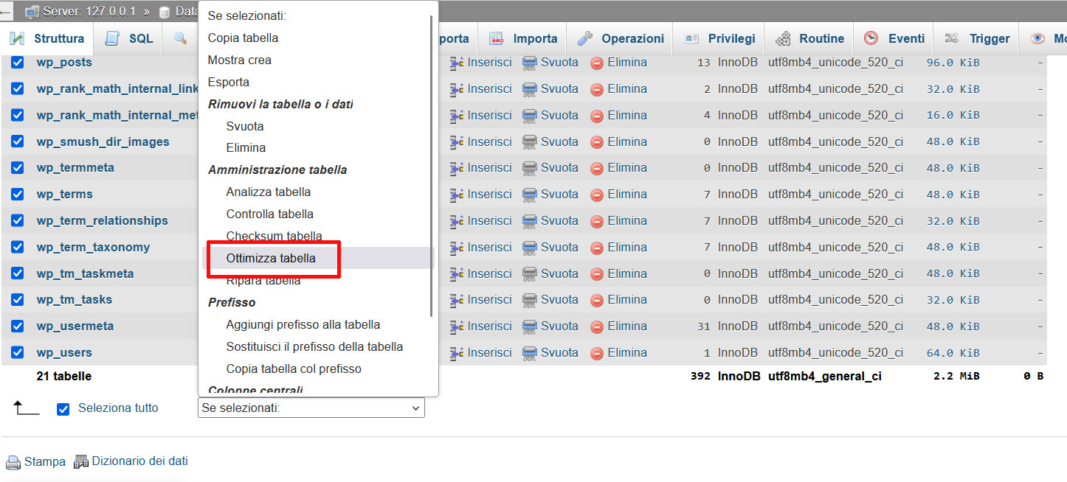This screenshot has width=1067, height=482.
Task: Click Svuota for the wp_terms row
Action: (559, 194)
